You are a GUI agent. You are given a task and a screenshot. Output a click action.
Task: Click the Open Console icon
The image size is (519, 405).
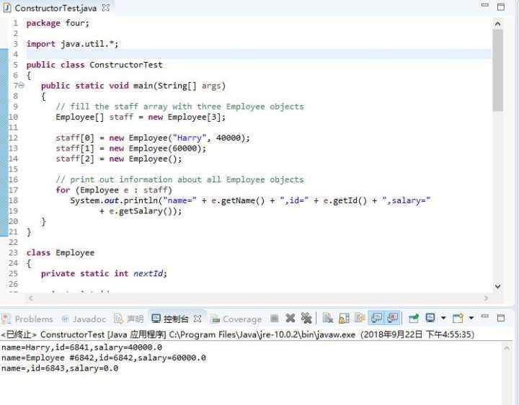point(458,319)
